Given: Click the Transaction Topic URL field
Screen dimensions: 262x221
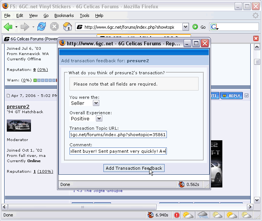Looking at the screenshot, I should coord(118,135).
